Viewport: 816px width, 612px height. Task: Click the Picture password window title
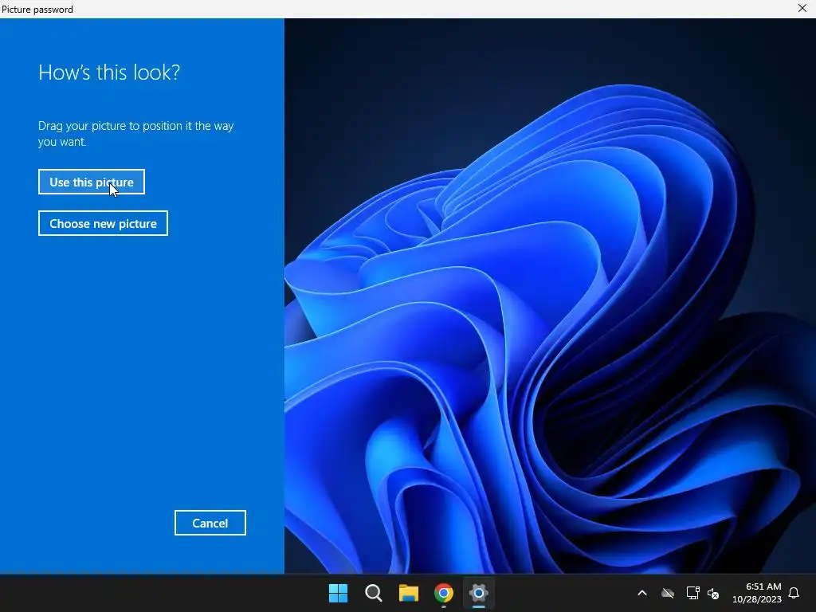click(x=37, y=9)
